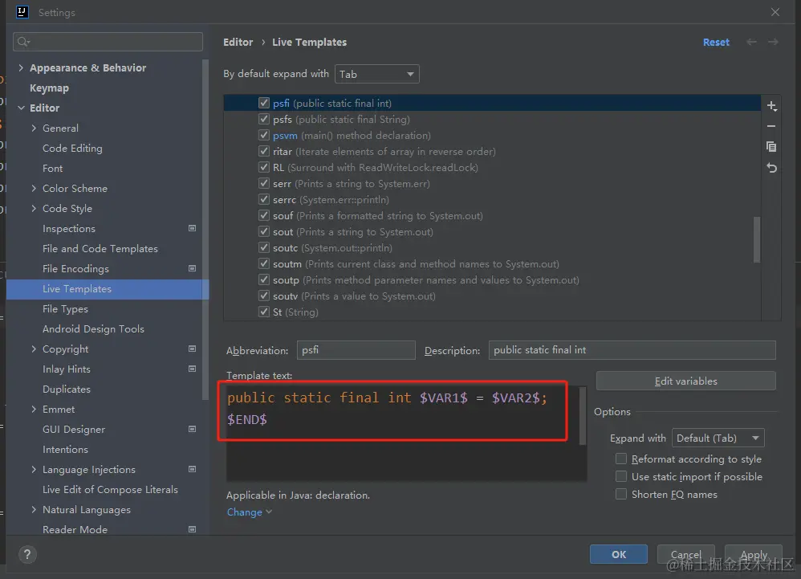Image resolution: width=801 pixels, height=579 pixels.
Task: Toggle the soutv template checkbox
Action: pyautogui.click(x=263, y=296)
